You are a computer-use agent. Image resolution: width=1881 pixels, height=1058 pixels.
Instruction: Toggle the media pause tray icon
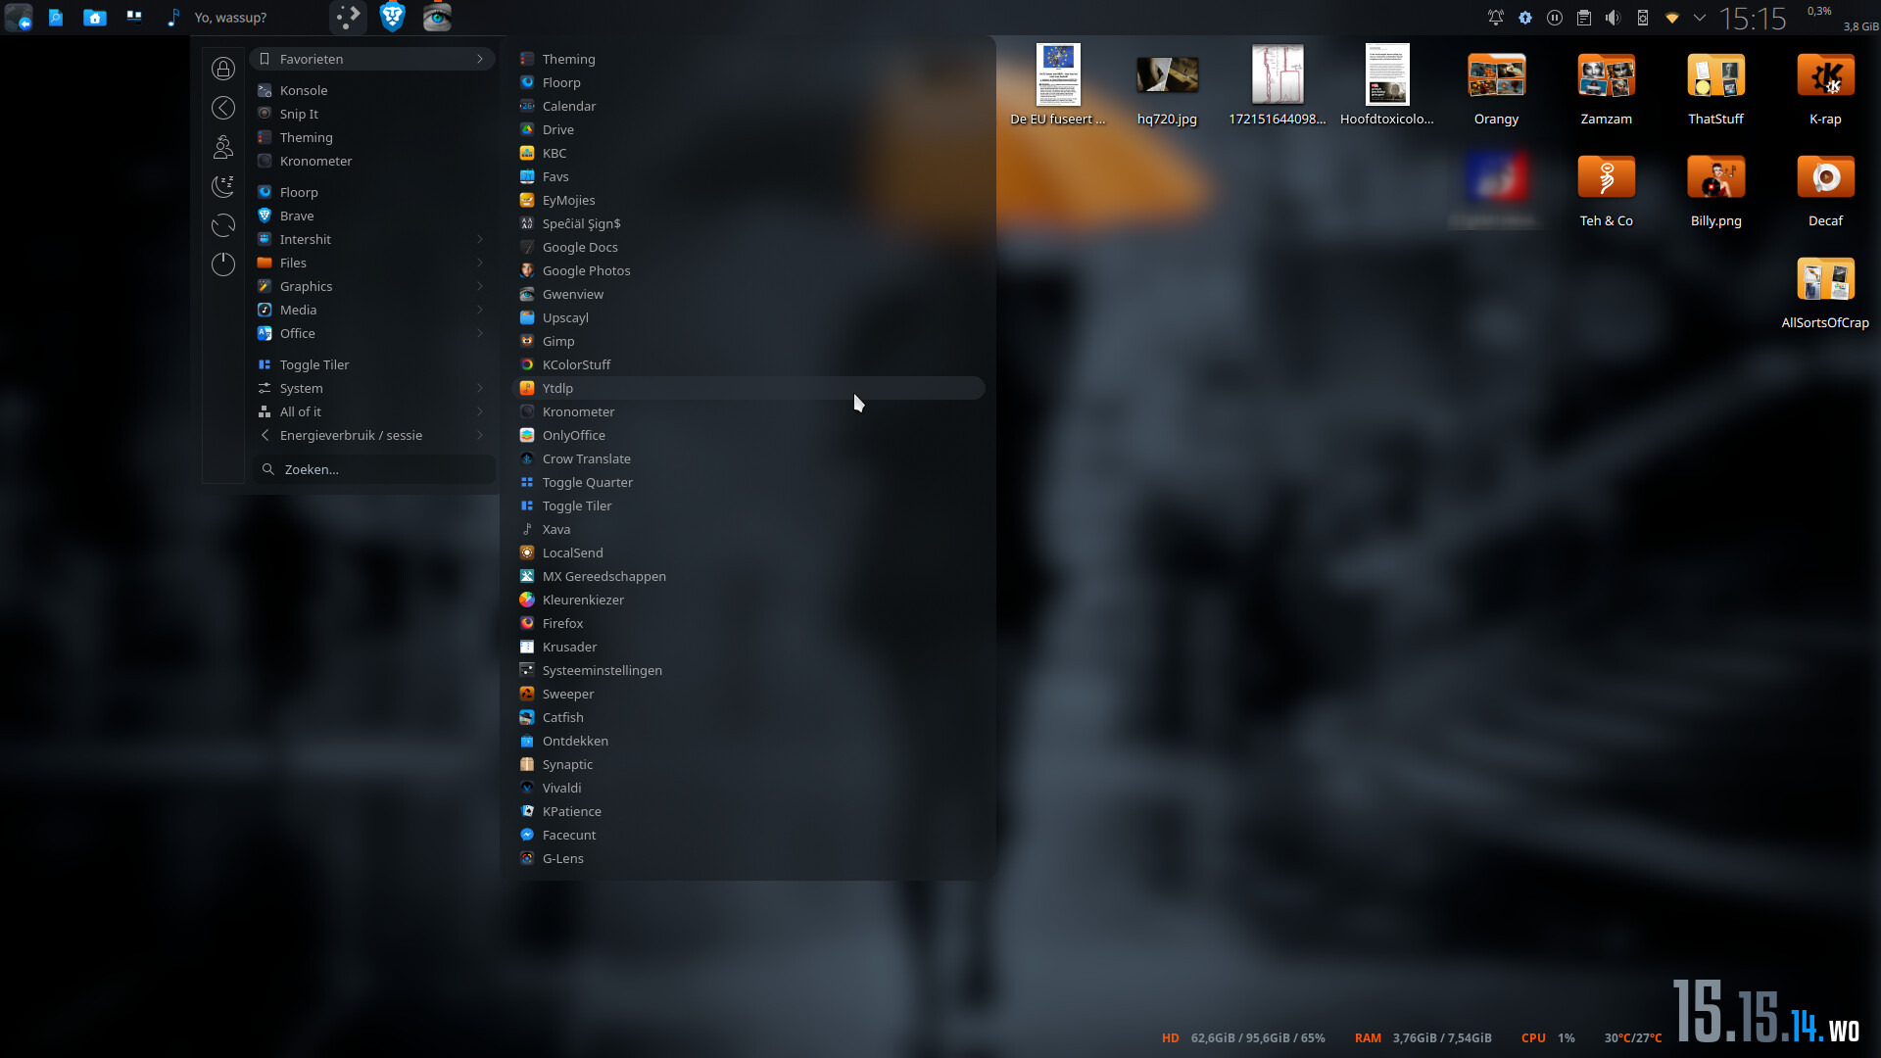pos(1555,18)
